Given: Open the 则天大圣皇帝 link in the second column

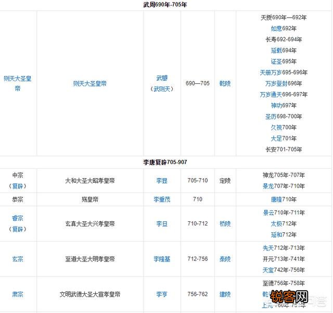Looking at the screenshot, I should (90, 83).
